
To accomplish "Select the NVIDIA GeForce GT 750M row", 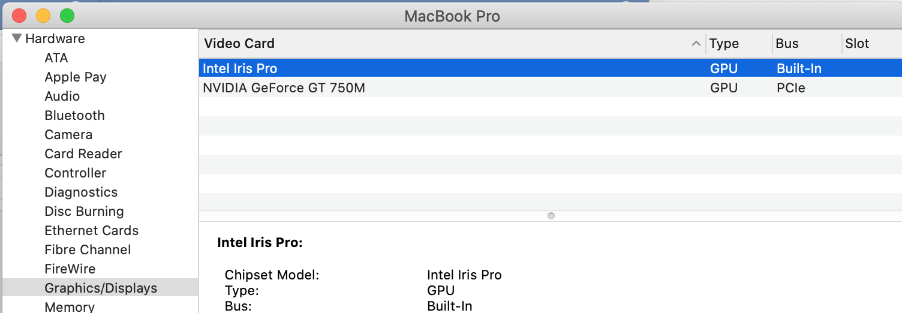I will (x=284, y=88).
